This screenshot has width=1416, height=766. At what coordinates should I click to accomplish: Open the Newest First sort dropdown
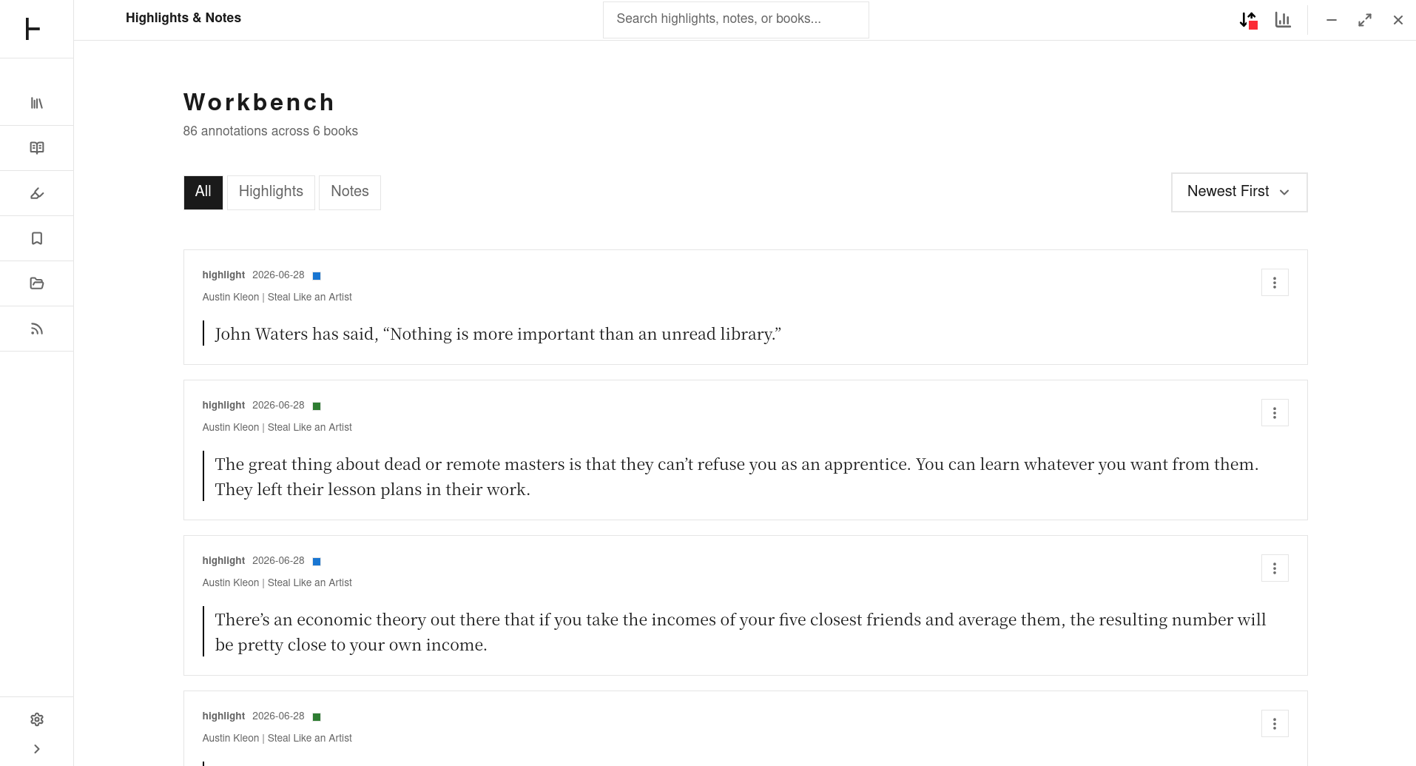point(1239,192)
